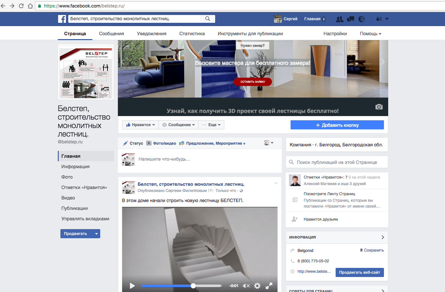
Task: Open the Уведомления tab
Action: 151,34
